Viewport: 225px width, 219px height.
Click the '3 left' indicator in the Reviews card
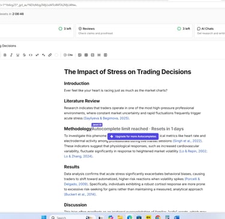[x=184, y=29]
